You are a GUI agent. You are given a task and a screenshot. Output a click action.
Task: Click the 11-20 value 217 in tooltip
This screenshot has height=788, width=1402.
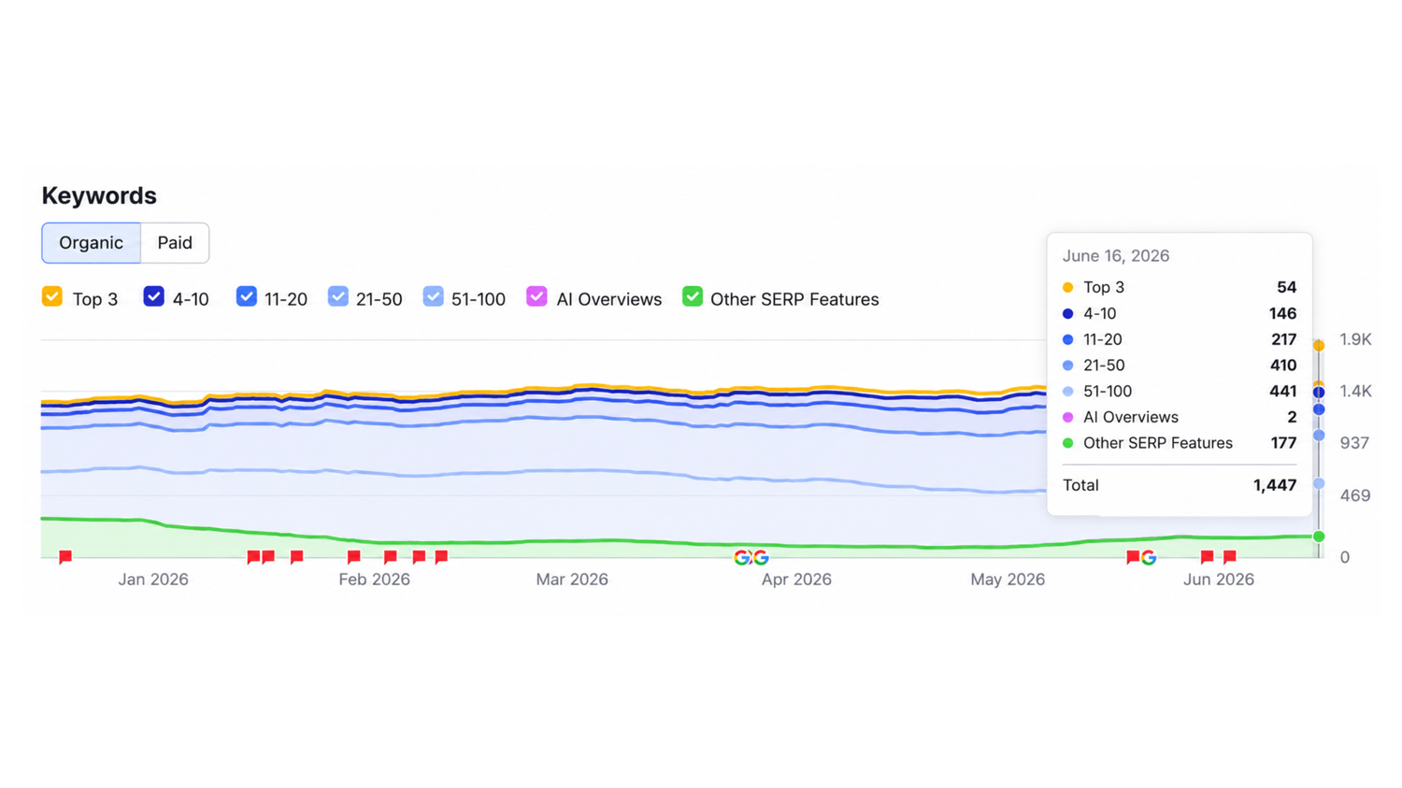pyautogui.click(x=1283, y=339)
